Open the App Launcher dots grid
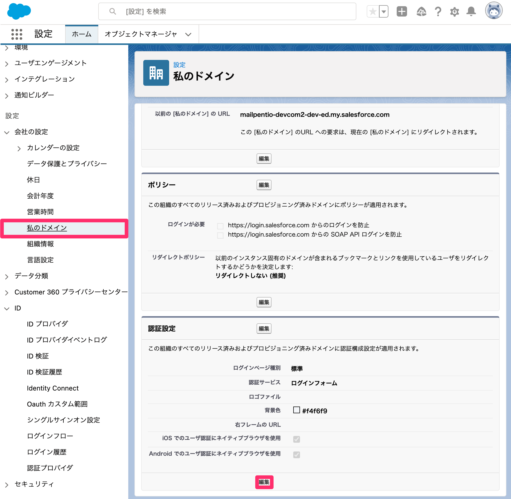Screen dimensions: 511x499 [x=17, y=34]
